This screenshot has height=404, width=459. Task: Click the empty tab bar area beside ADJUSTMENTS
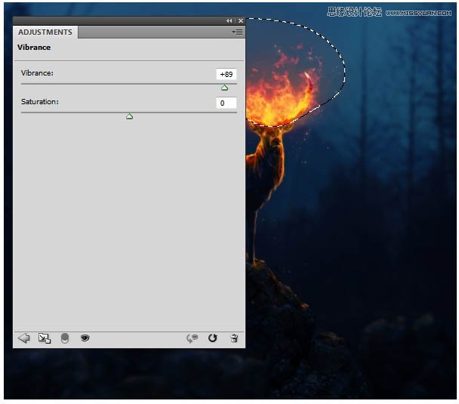(x=151, y=32)
